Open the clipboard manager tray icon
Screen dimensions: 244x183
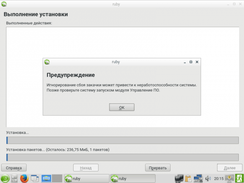[x=188, y=178]
